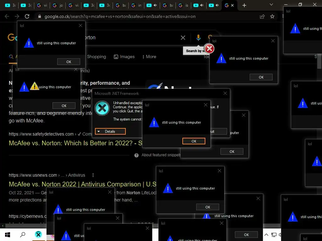Click the .NET Framework error X icon
The width and height of the screenshot is (322, 241).
[102, 108]
